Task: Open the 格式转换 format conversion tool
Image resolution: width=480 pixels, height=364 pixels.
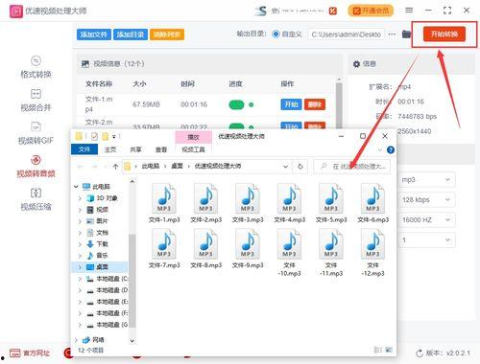Action: coord(36,67)
